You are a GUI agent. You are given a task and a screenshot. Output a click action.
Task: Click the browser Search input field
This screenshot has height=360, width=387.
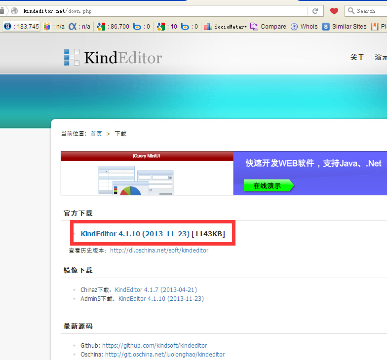click(x=366, y=11)
